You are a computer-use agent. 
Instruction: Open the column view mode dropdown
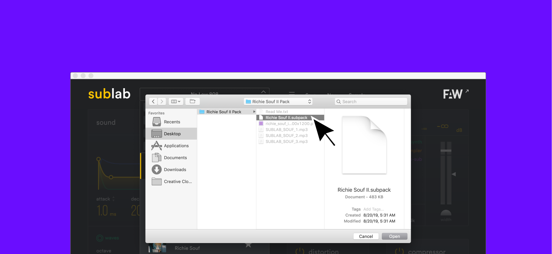coord(175,101)
